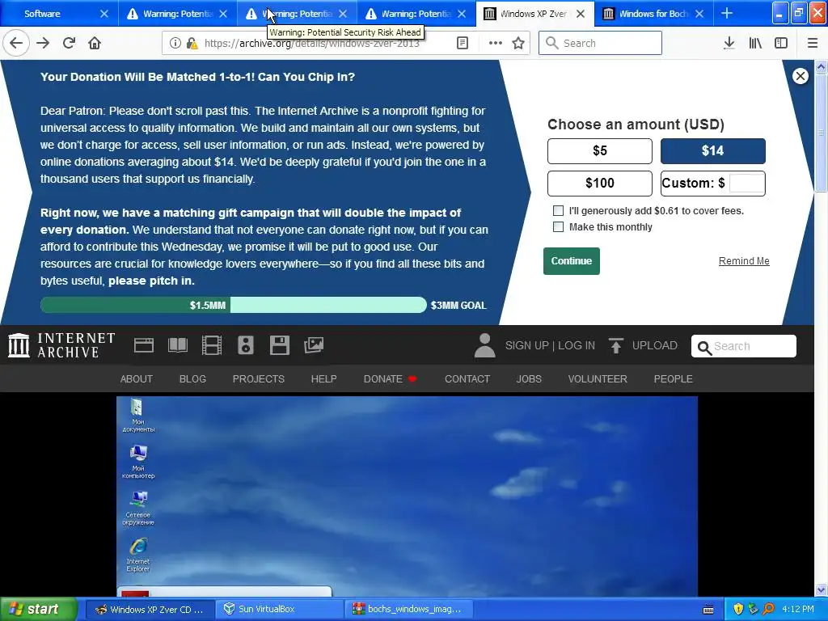Open the browser home page
This screenshot has height=621, width=828.
click(x=95, y=43)
